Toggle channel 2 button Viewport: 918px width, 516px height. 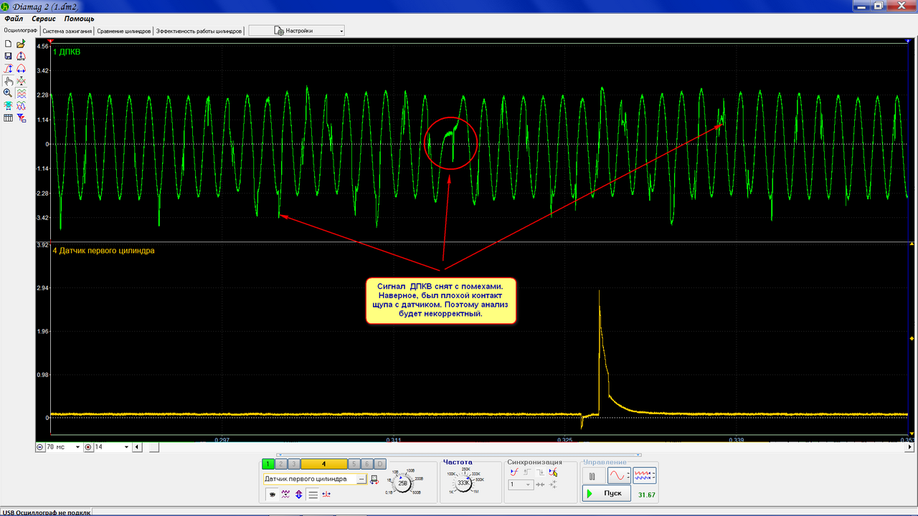coord(280,464)
